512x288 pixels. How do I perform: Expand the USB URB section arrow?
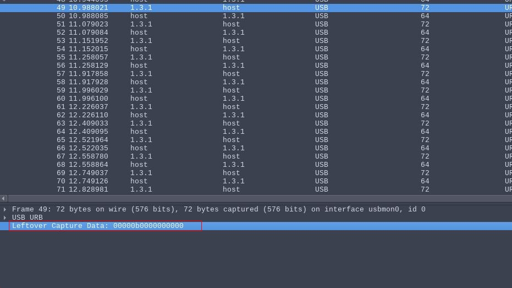click(5, 218)
